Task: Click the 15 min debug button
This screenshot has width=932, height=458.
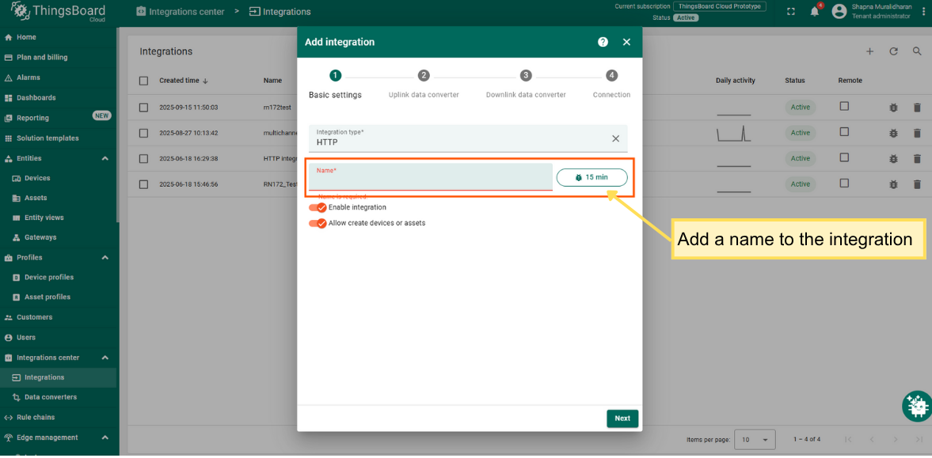Action: (592, 177)
